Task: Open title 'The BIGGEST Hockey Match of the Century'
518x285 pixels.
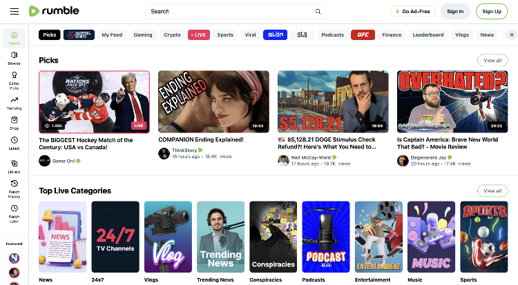Action: [86, 144]
